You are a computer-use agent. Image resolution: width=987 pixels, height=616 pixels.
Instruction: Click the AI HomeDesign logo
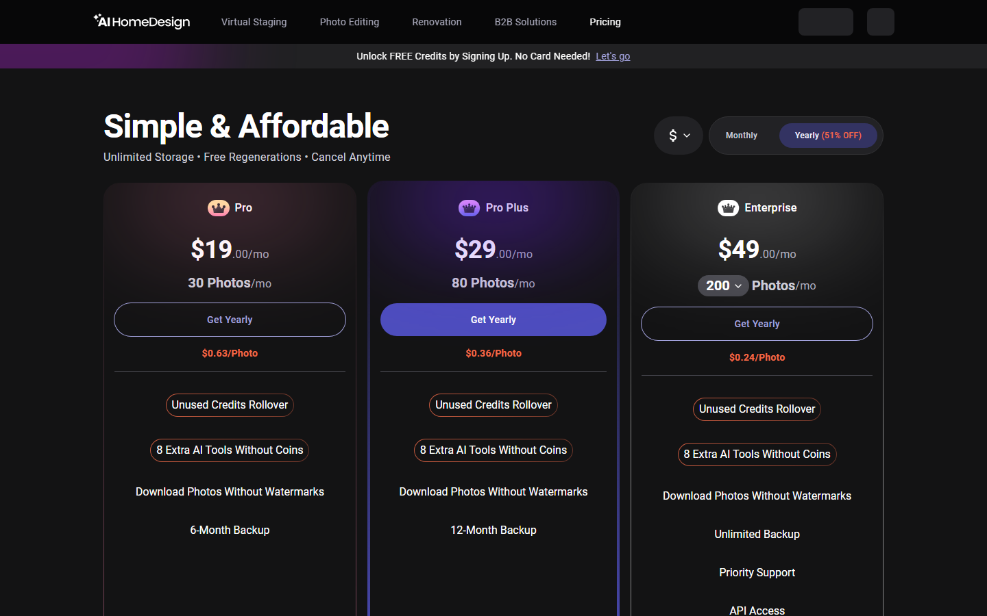pos(141,21)
